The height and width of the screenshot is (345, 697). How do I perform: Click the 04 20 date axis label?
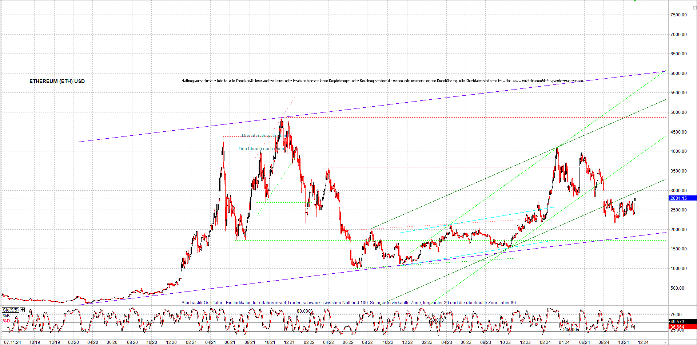[93, 342]
